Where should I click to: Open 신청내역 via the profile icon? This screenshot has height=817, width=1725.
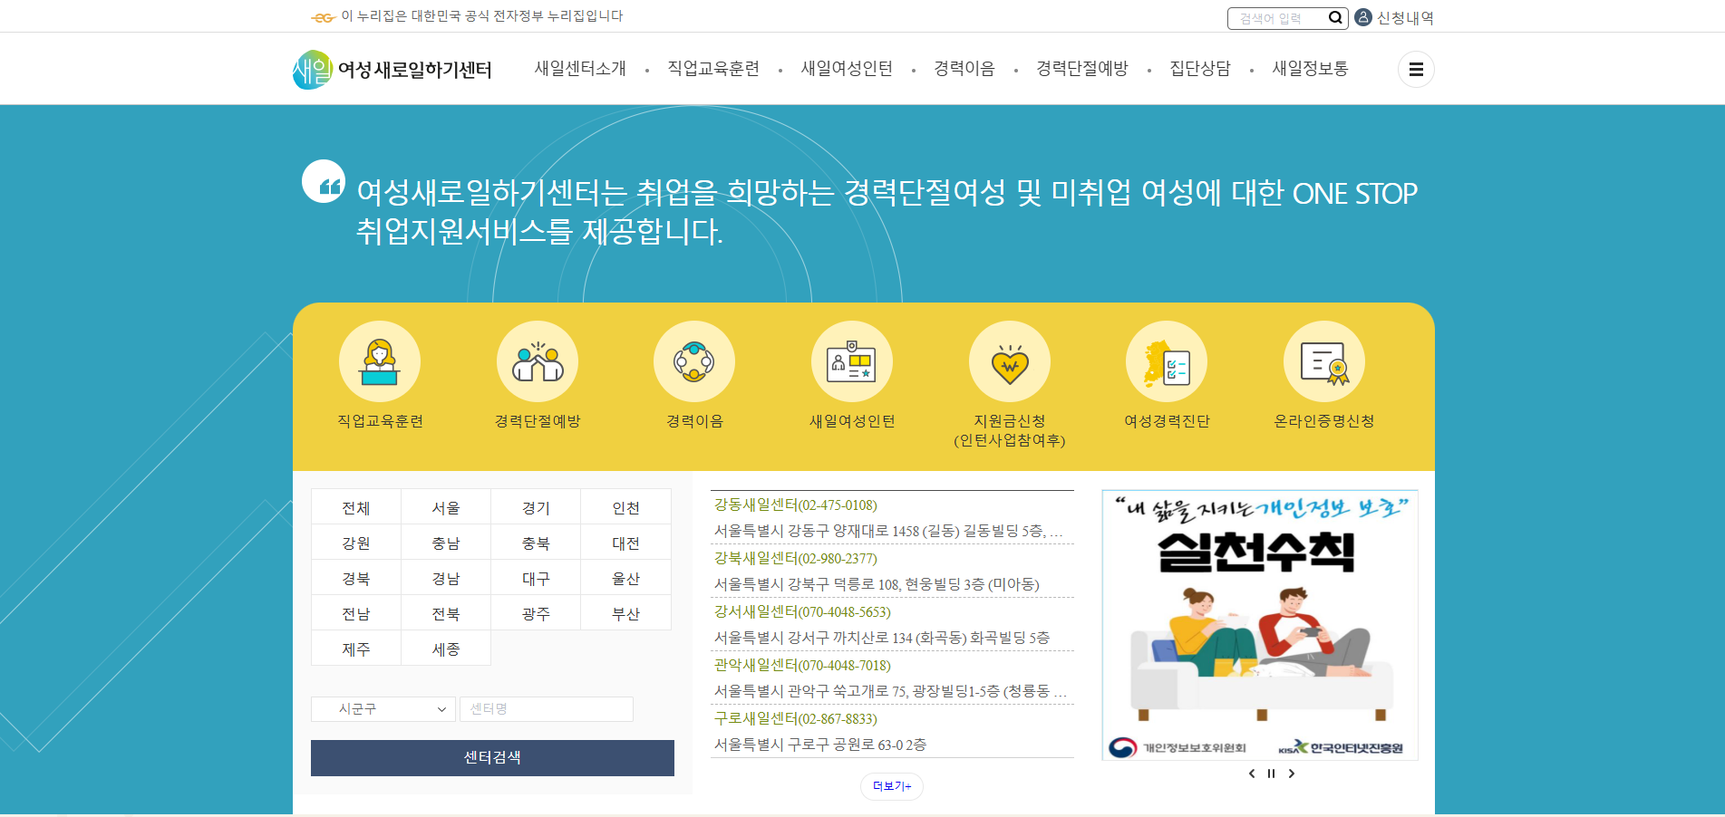click(1362, 17)
